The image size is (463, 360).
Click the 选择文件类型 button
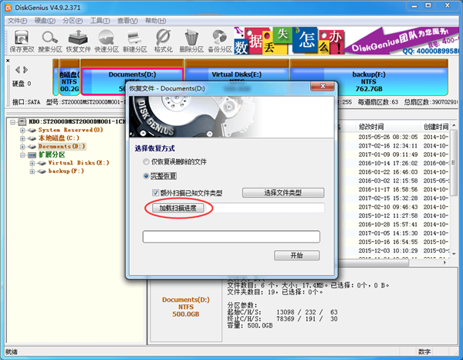point(283,192)
